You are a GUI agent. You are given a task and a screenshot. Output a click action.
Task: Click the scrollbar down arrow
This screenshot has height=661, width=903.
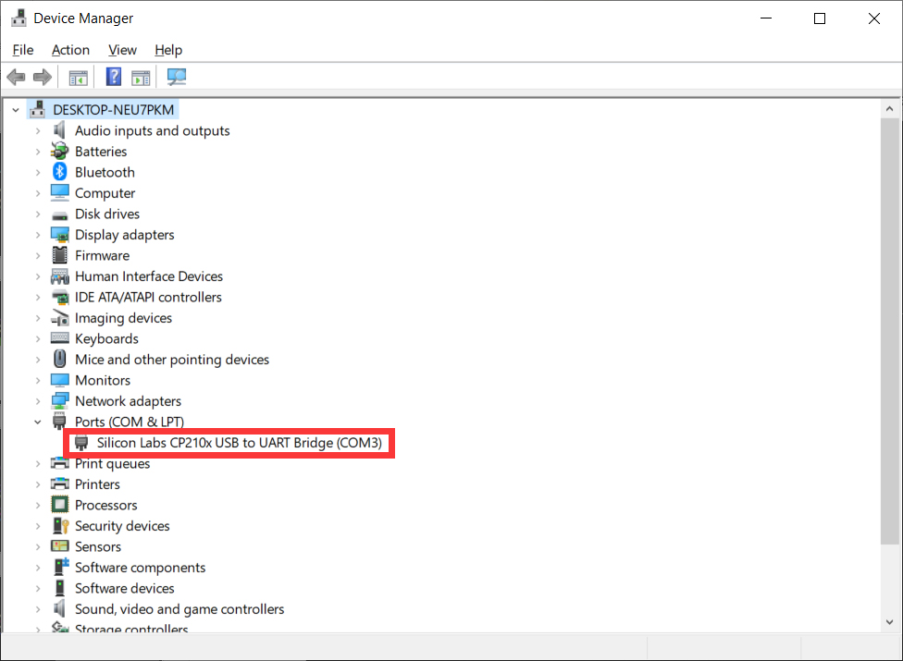click(x=889, y=622)
